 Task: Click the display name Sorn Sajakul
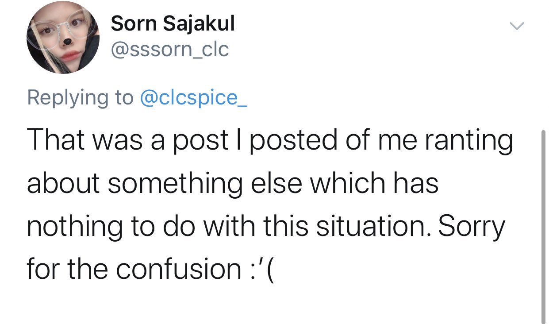(x=173, y=24)
